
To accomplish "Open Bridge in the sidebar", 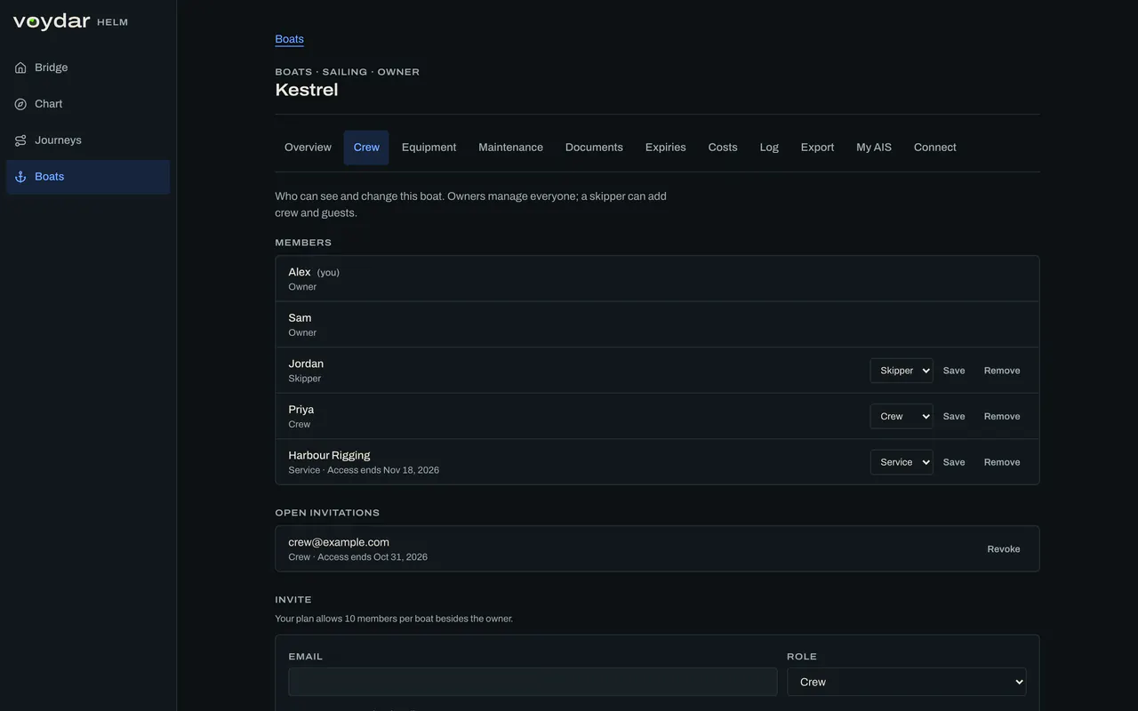I will coord(88,68).
